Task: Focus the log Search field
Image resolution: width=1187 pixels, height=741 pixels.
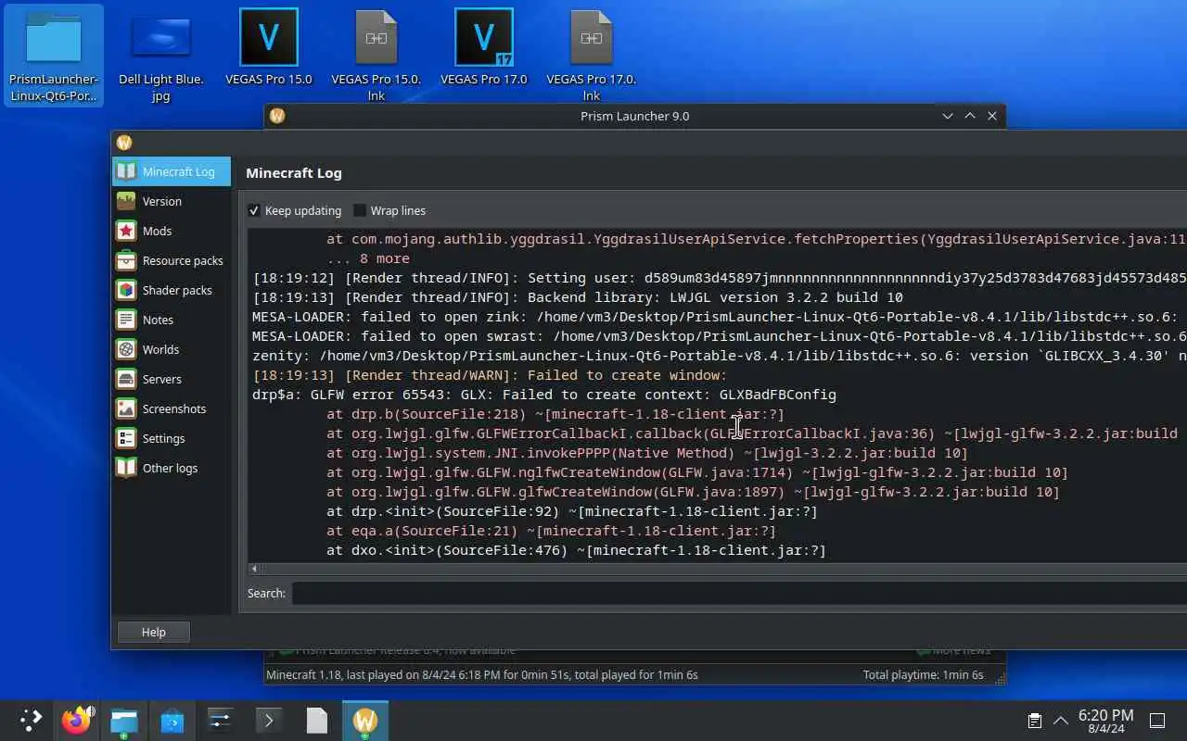Action: [x=739, y=593]
